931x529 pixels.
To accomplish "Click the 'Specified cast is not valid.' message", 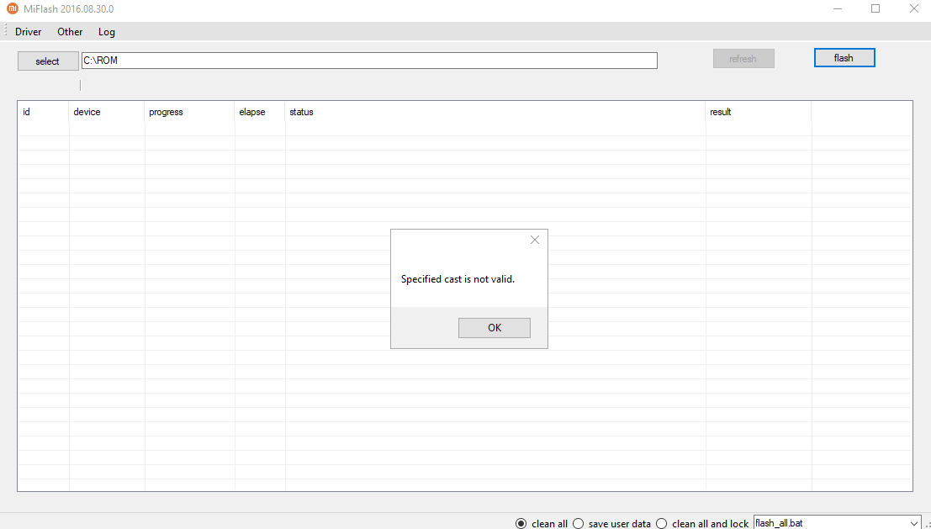I will (x=458, y=279).
